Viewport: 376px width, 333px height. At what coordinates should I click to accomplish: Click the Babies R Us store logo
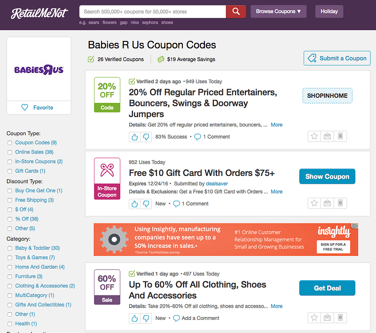pyautogui.click(x=39, y=70)
